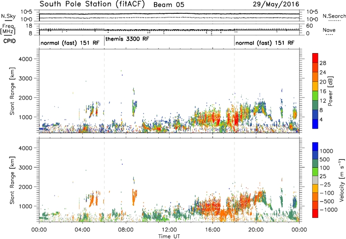Click the '28' power colorbar tick
Image resolution: width=346 pixels, height=239 pixels.
coord(323,63)
